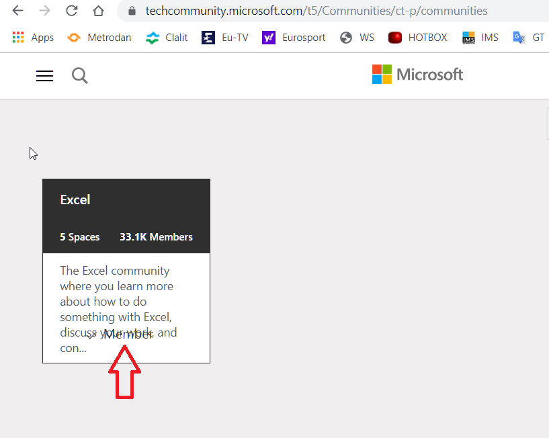Open the Metrodan bookmark
Image resolution: width=549 pixels, height=438 pixels.
99,37
